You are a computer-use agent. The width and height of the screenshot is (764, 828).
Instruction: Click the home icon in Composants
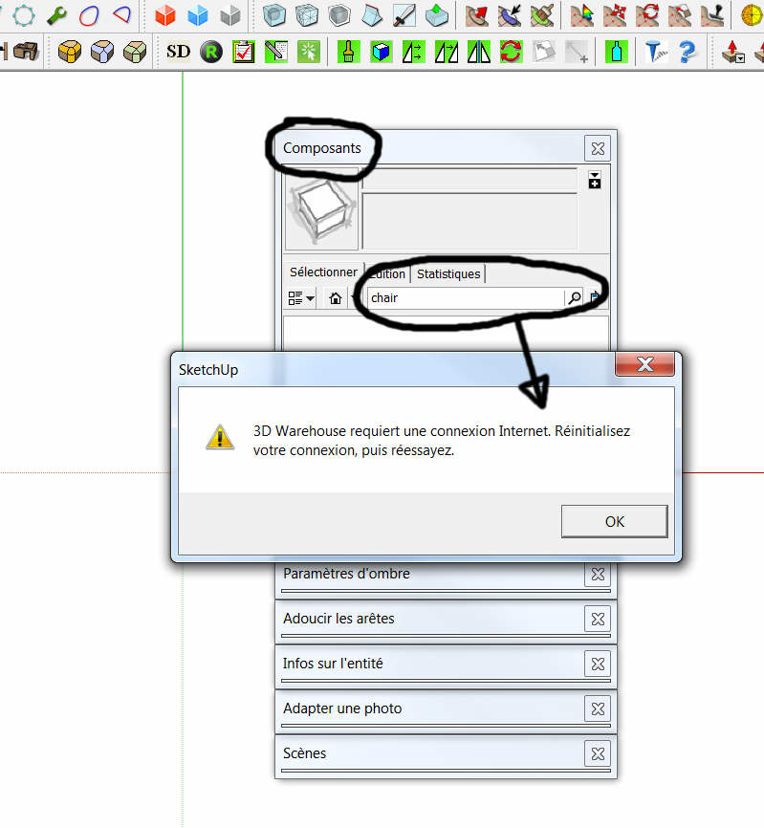(x=336, y=298)
